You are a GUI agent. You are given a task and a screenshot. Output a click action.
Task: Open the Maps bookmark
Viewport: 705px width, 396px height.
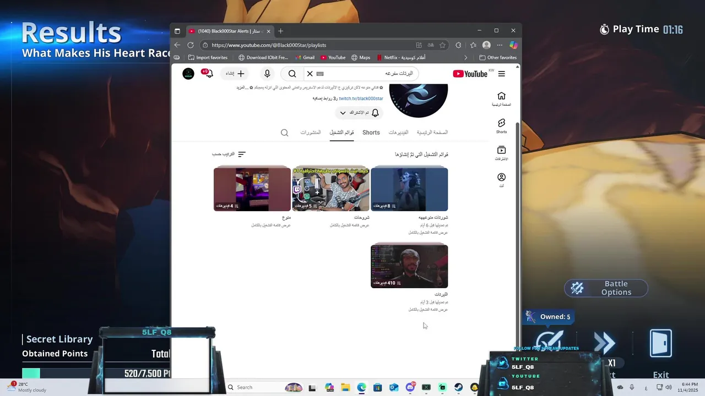pos(360,57)
